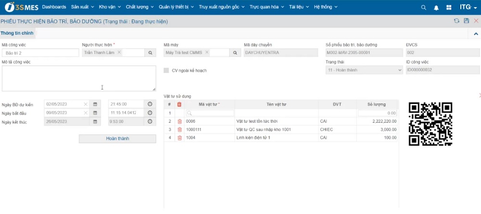Click the refresh icon on form header

[456, 21]
